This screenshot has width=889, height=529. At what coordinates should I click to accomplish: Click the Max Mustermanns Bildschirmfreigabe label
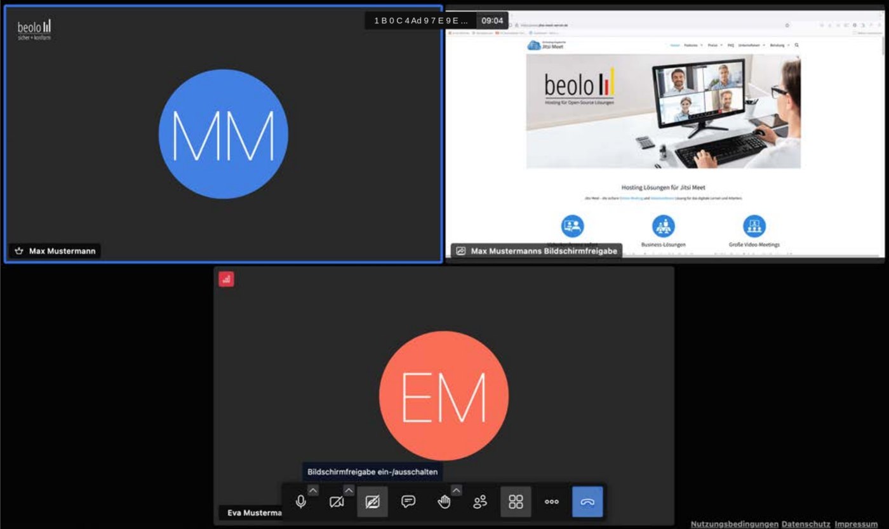(x=544, y=251)
